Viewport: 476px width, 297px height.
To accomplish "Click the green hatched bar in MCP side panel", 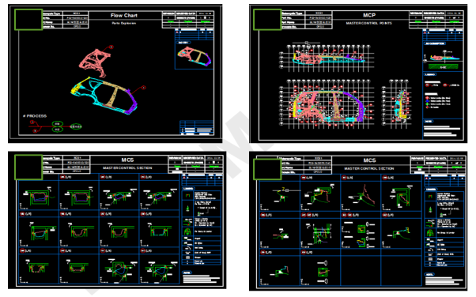I will click(444, 66).
